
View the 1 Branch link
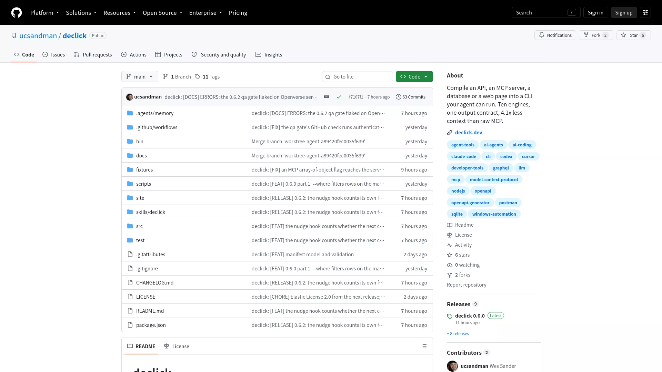177,77
